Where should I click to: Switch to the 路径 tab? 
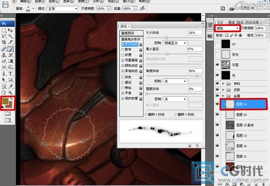coord(240,22)
